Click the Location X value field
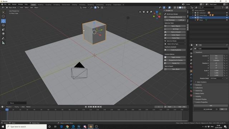 (216, 56)
